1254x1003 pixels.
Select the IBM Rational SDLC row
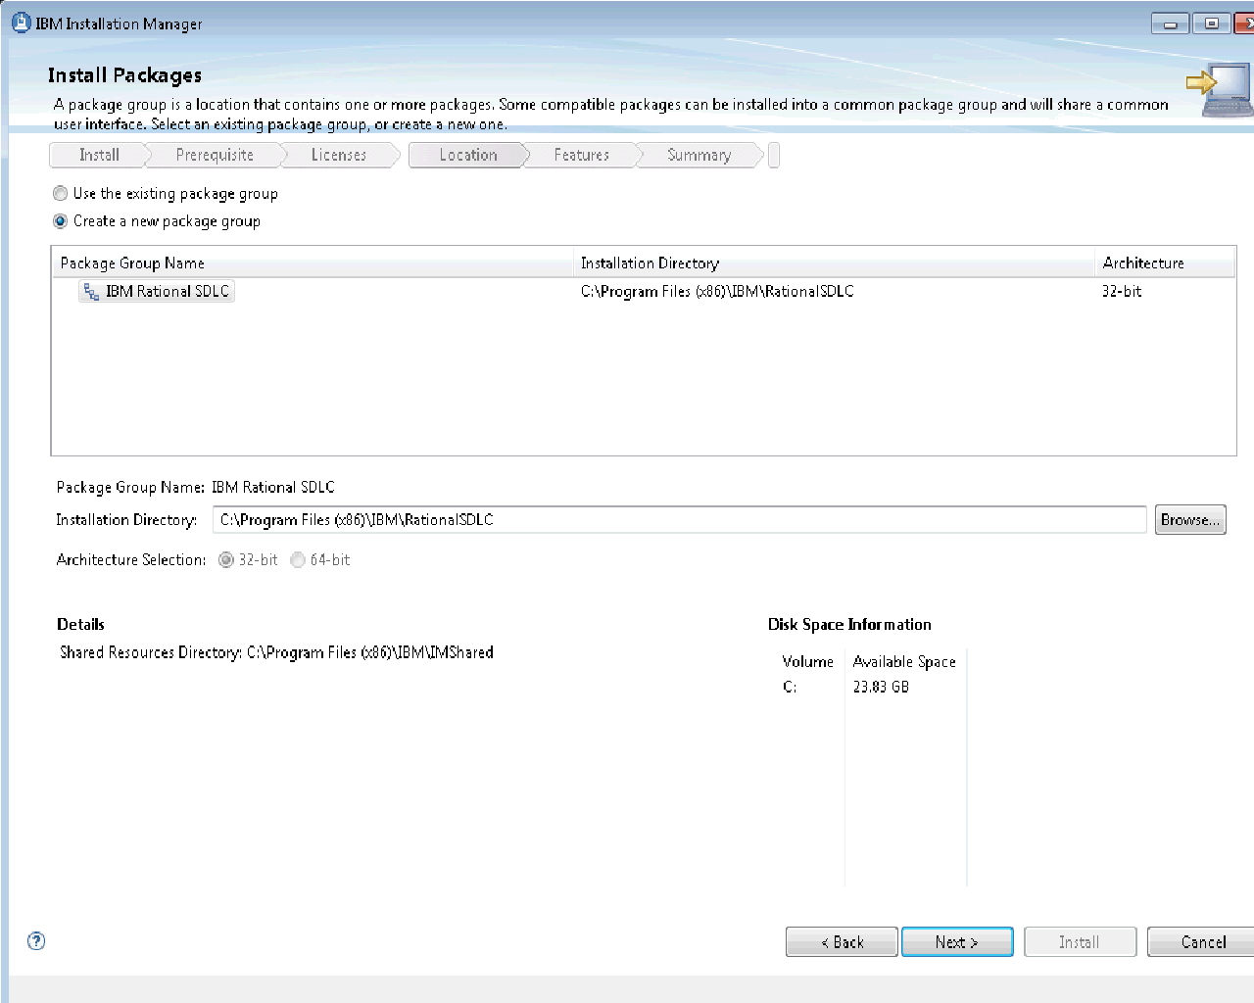click(x=644, y=292)
